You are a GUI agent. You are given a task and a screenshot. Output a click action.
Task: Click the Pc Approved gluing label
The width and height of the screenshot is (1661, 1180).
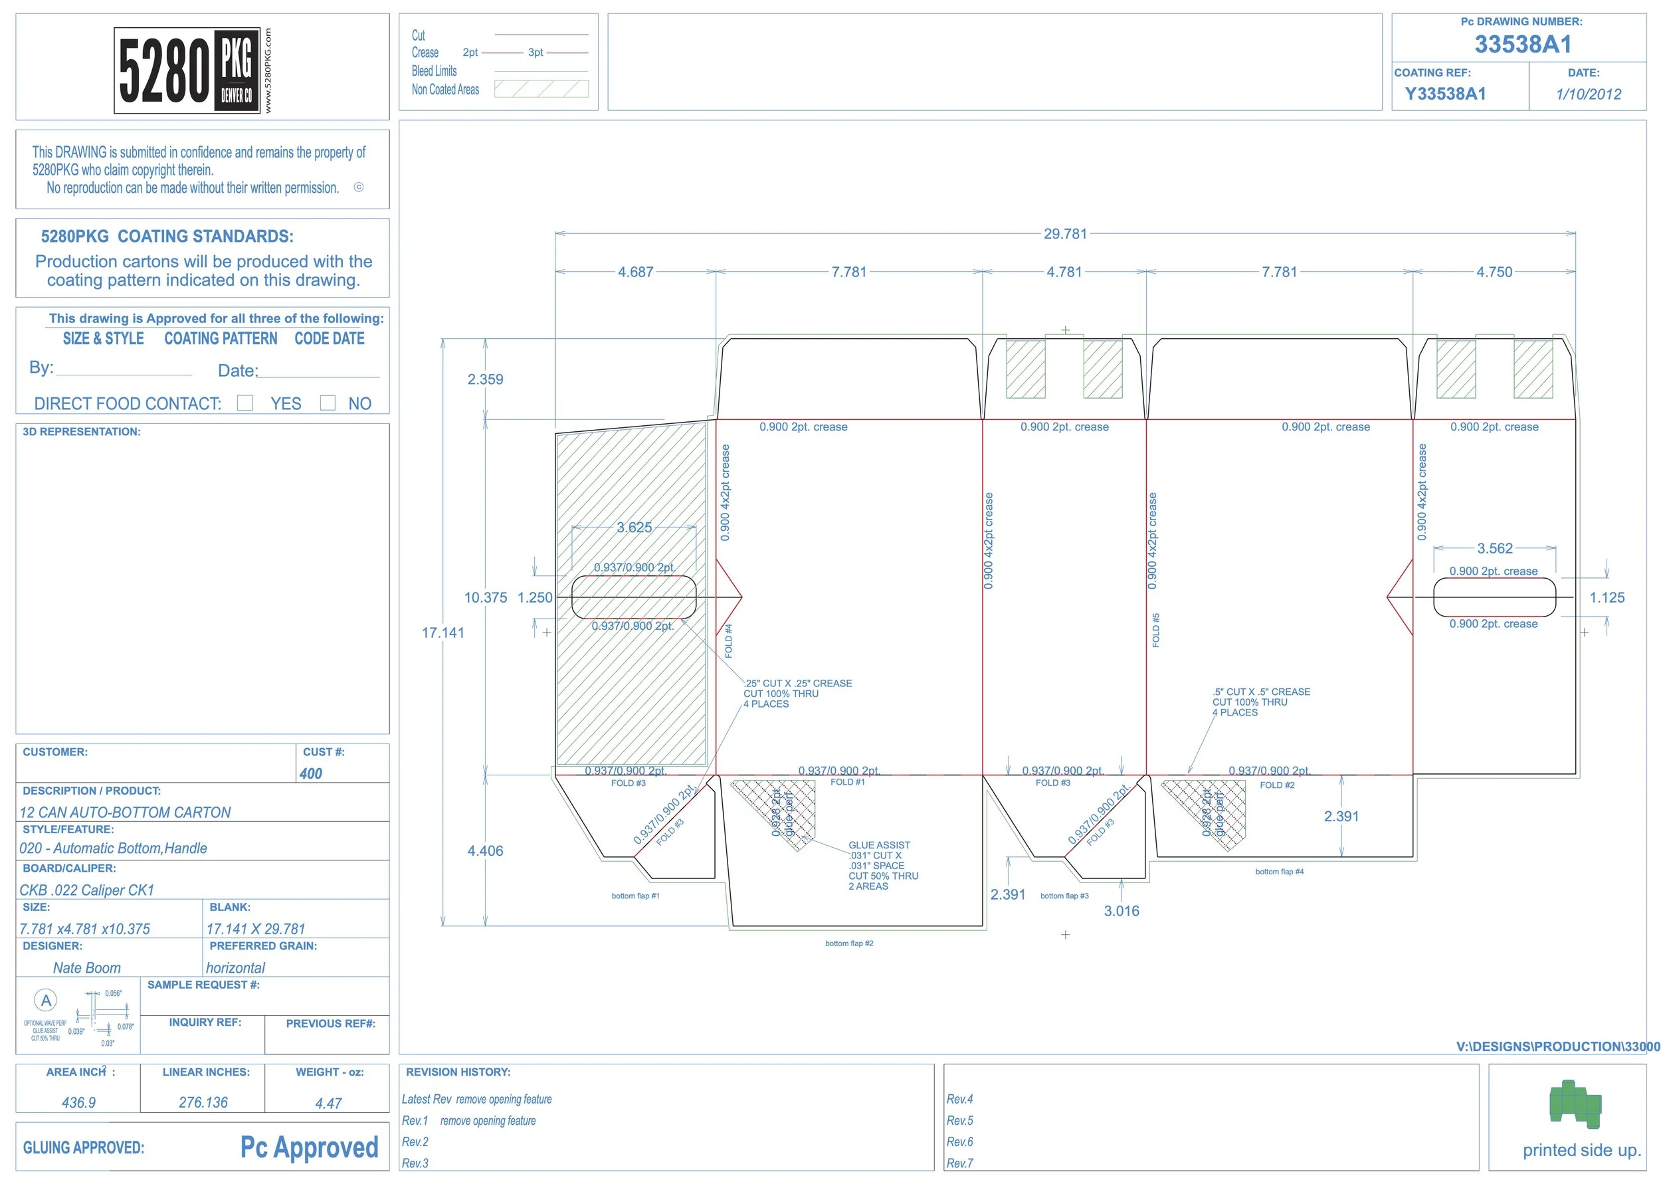click(x=309, y=1147)
